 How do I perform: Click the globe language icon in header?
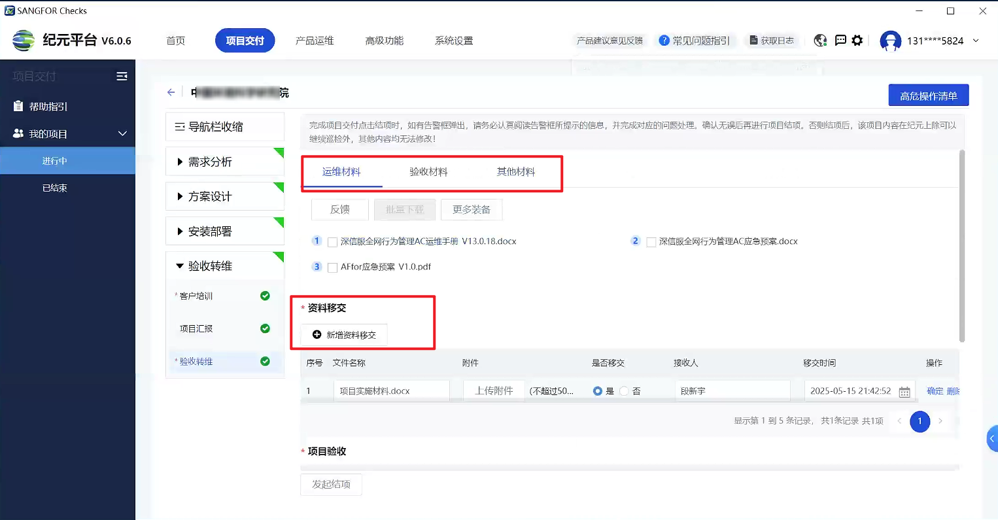tap(820, 41)
